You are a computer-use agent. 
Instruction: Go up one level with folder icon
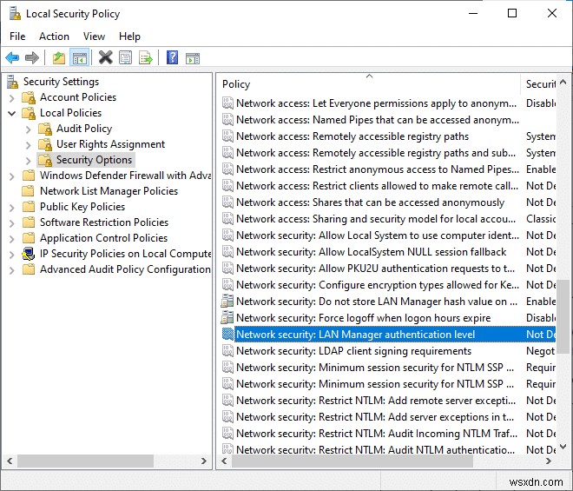59,58
